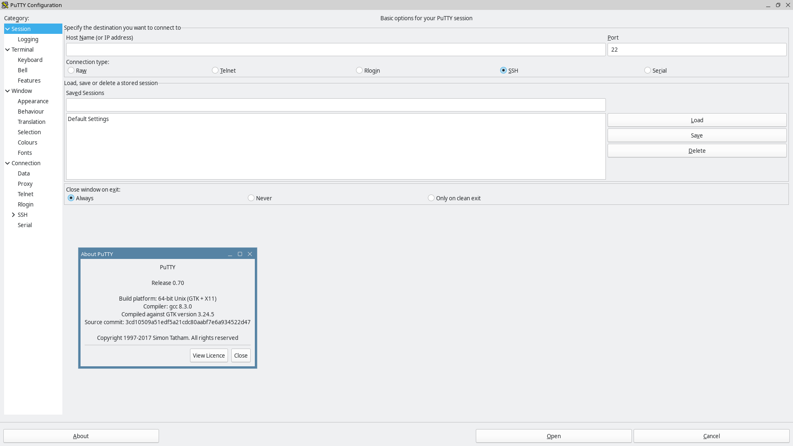Screen dimensions: 793x446
Task: Collapse the Terminal tree category
Action: click(x=7, y=50)
